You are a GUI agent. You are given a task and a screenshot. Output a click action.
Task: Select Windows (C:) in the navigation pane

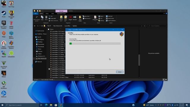42,56
